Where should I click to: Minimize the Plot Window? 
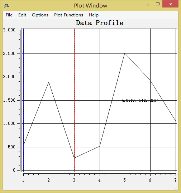[148, 5]
